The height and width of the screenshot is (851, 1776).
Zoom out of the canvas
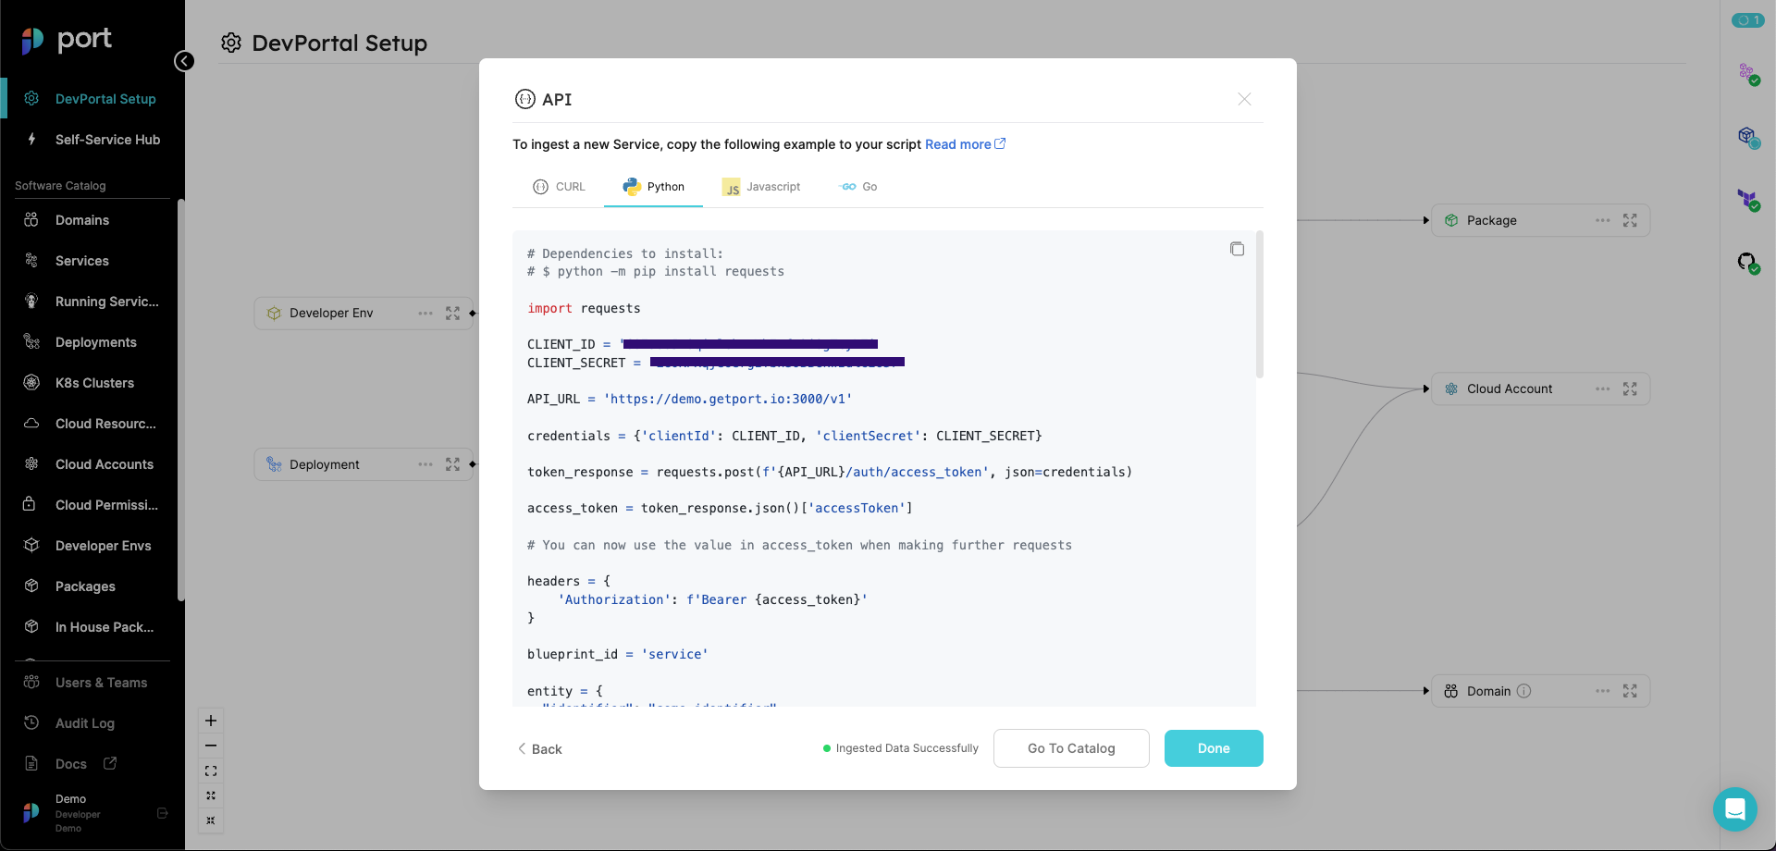(211, 746)
